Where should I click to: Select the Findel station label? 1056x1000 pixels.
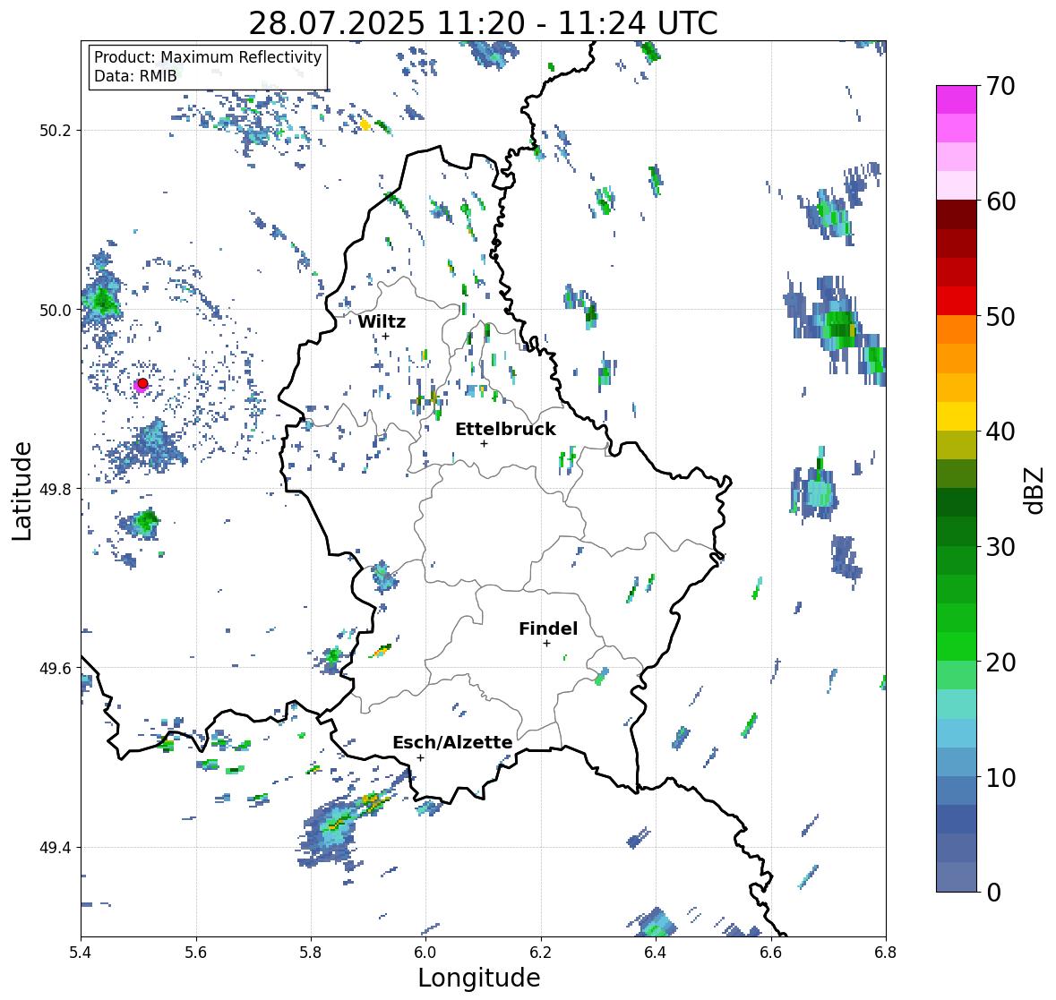548,628
